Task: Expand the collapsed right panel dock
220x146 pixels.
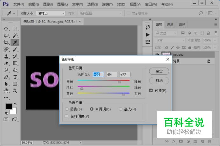Action: coord(150,19)
